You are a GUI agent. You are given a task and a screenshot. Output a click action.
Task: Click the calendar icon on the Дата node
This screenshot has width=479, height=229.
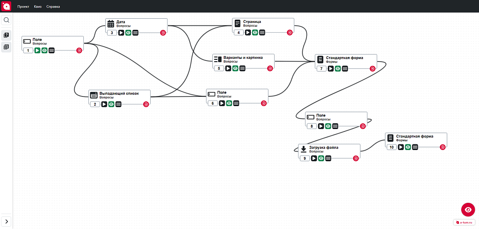(x=111, y=23)
